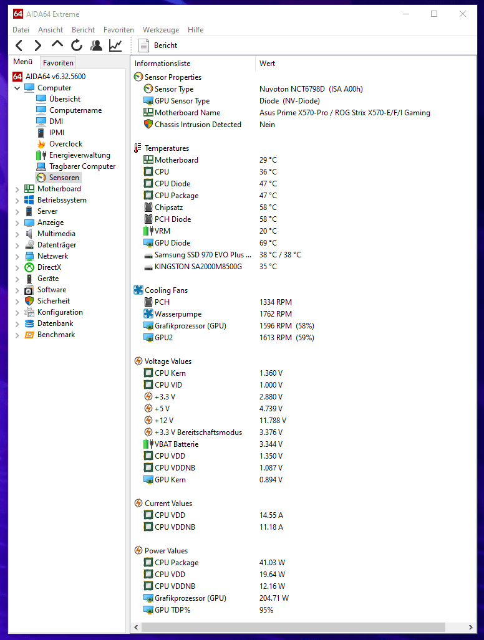Expand the Motherboard tree node
Viewport: 484px width, 640px height.
coord(17,189)
